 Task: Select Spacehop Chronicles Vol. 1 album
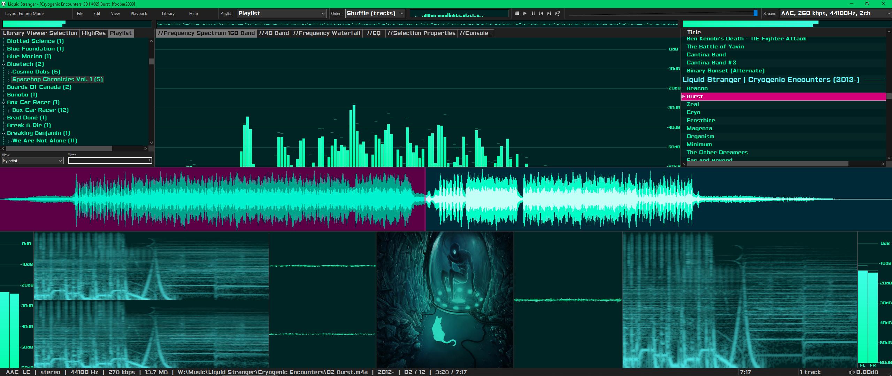point(57,79)
